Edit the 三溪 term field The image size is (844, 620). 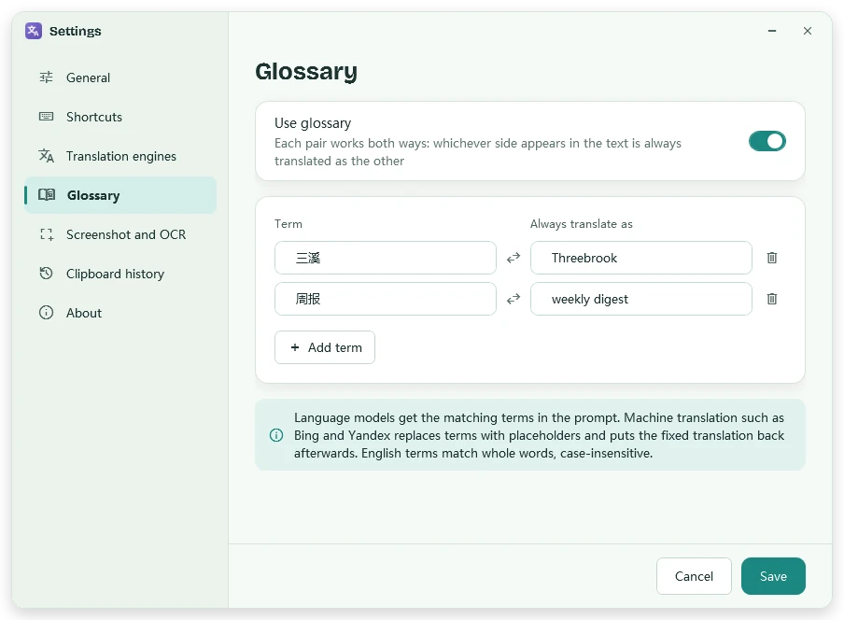(x=386, y=258)
